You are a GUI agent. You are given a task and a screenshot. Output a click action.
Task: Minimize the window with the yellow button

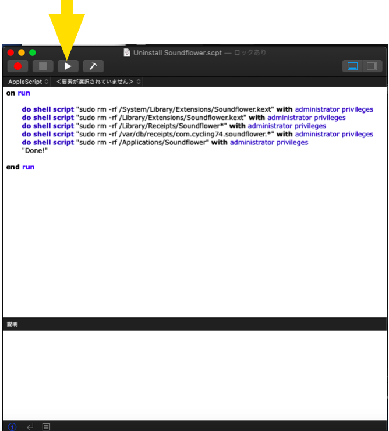click(x=22, y=52)
